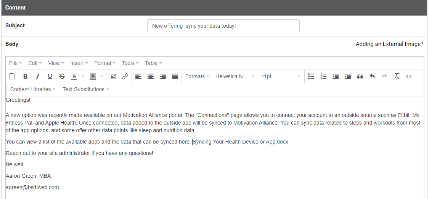
Task: Toggle italic text style
Action: pyautogui.click(x=37, y=76)
